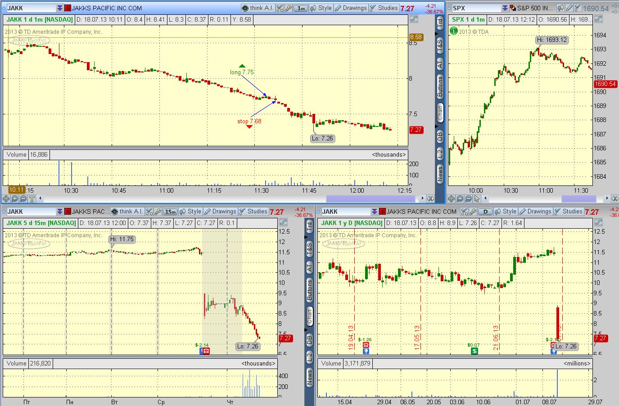The image size is (619, 406).
Task: Open the Style menu of the daily JAKK chart
Action: tap(505, 212)
